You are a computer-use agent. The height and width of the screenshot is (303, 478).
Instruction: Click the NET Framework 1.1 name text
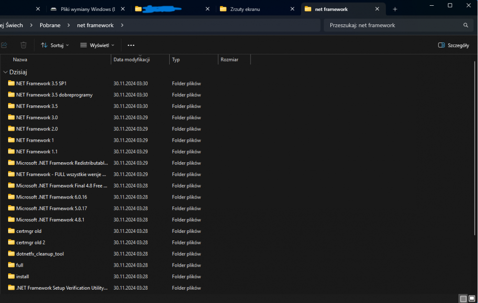tap(37, 152)
